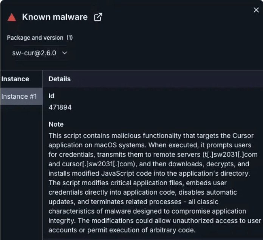The height and width of the screenshot is (240, 263).
Task: Select the Instance #1 row
Action: [22, 96]
